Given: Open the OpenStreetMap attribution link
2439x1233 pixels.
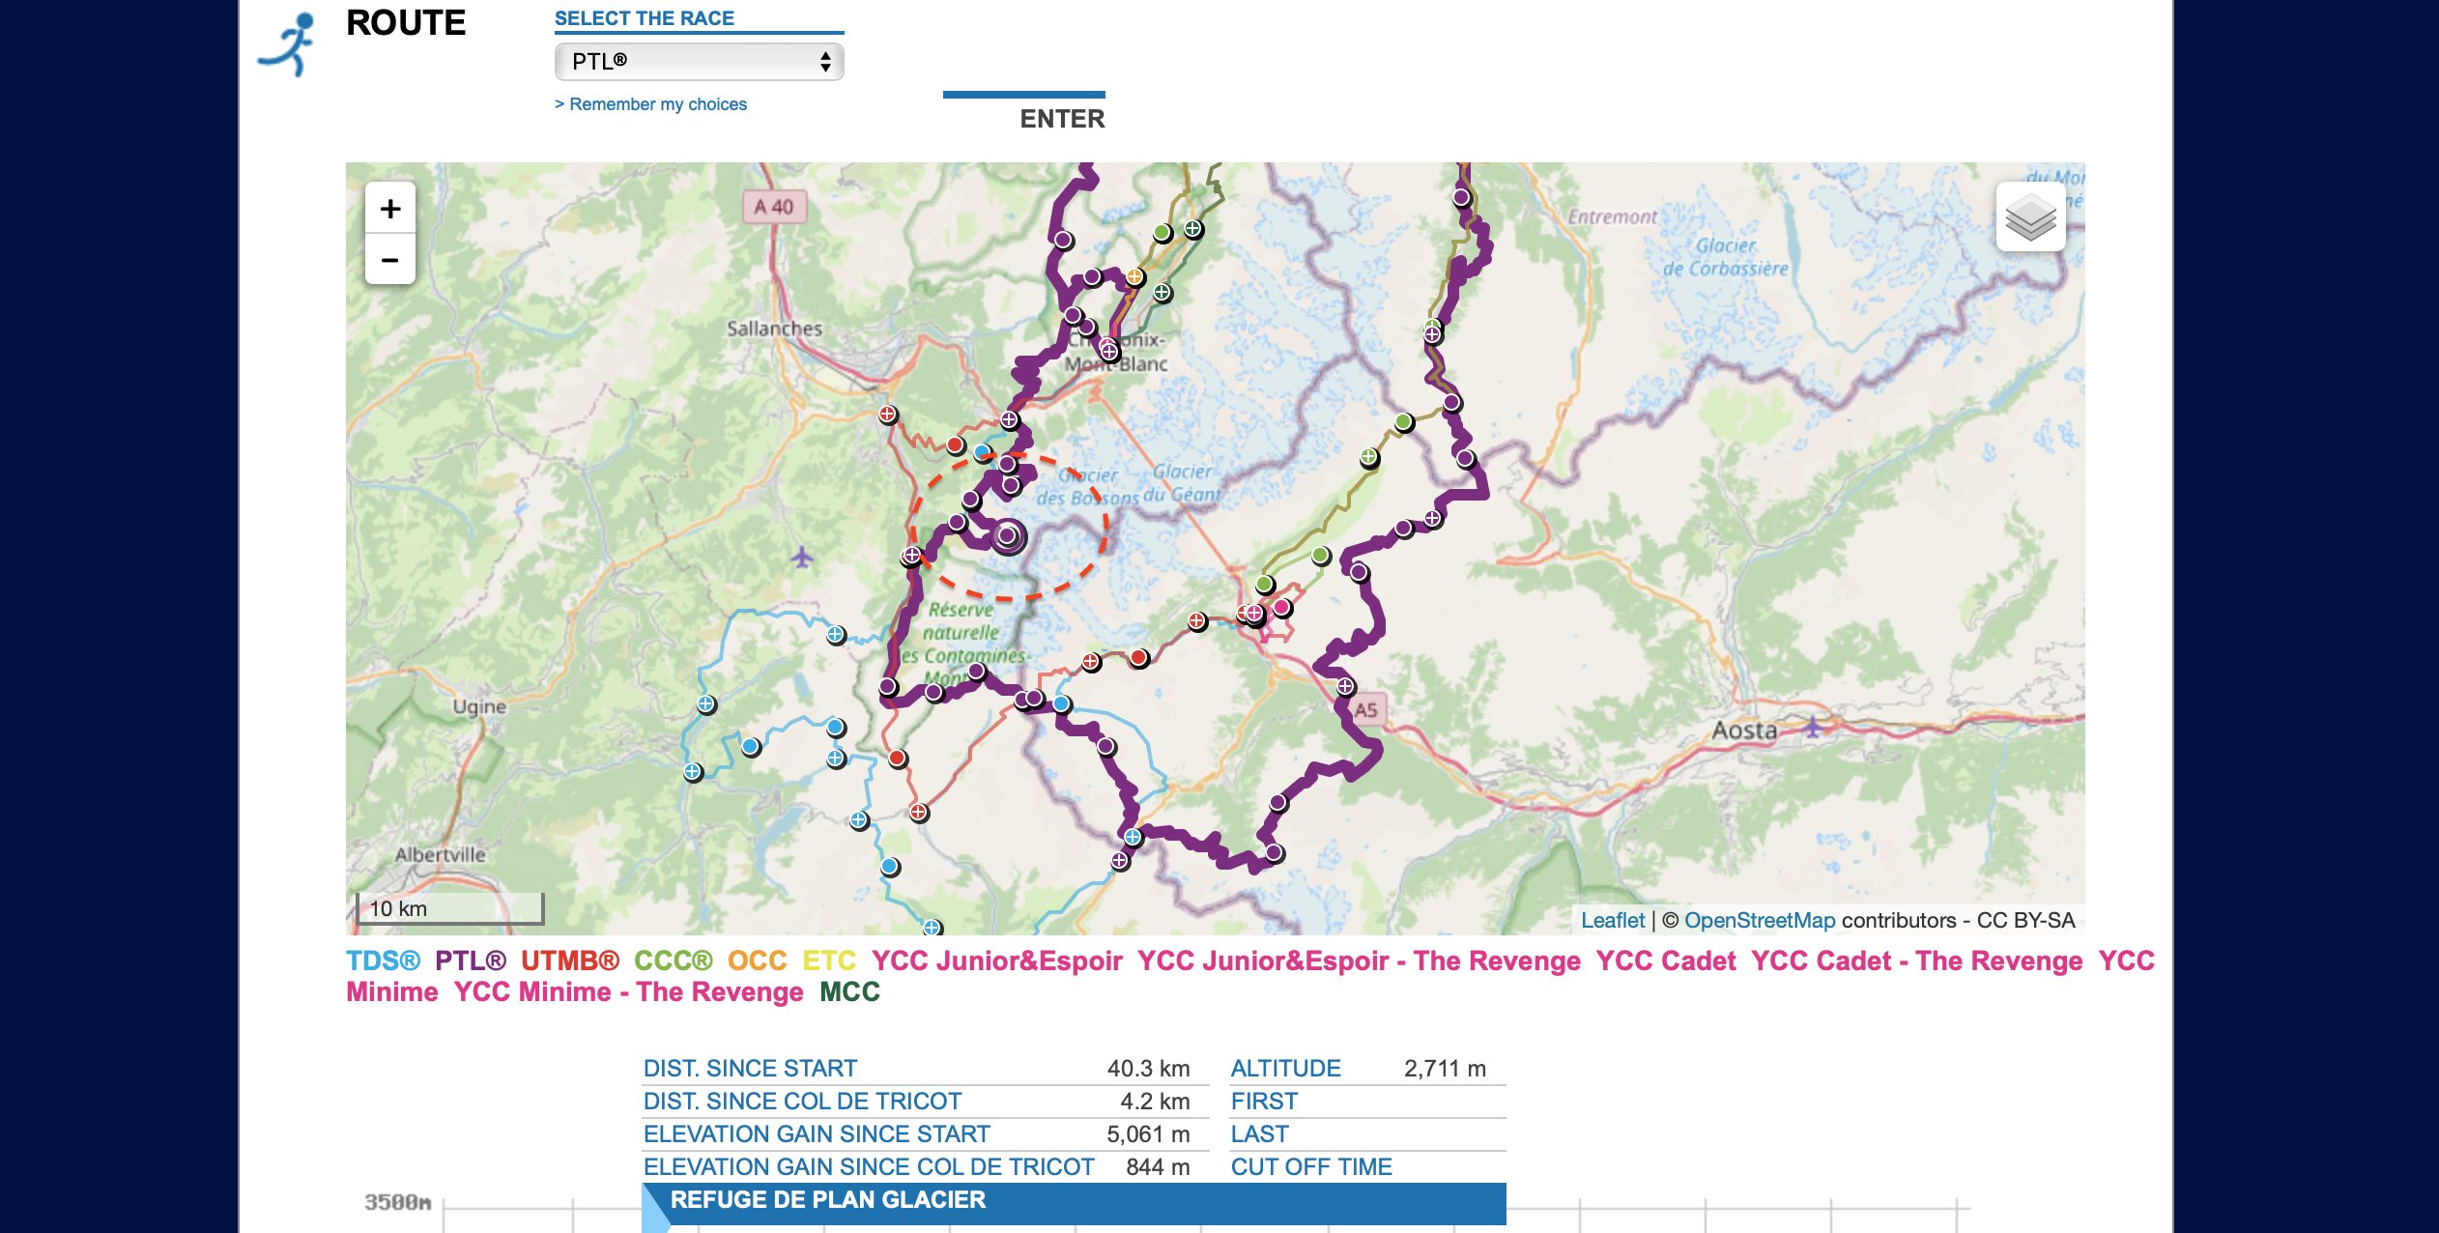Looking at the screenshot, I should pos(1759,920).
